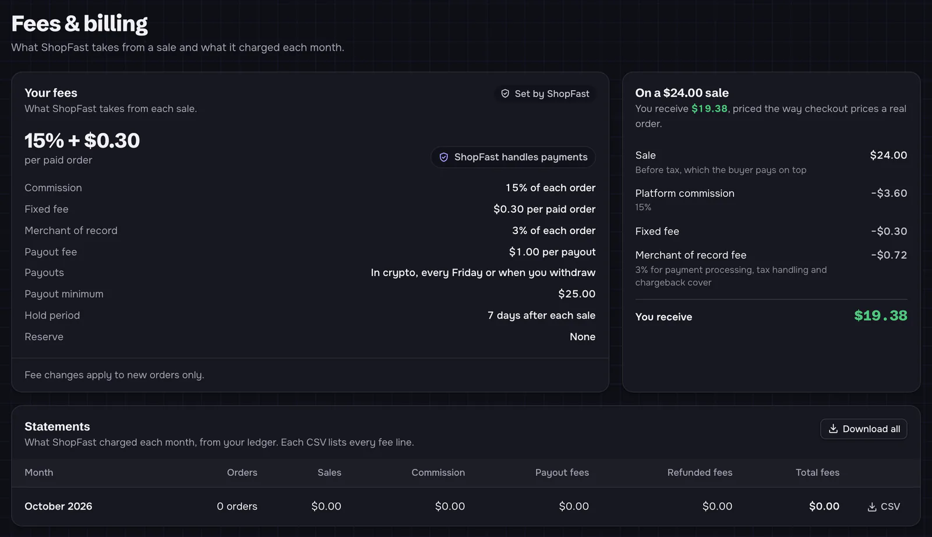Click the Merchant of record fee label
This screenshot has height=537, width=932.
click(691, 255)
